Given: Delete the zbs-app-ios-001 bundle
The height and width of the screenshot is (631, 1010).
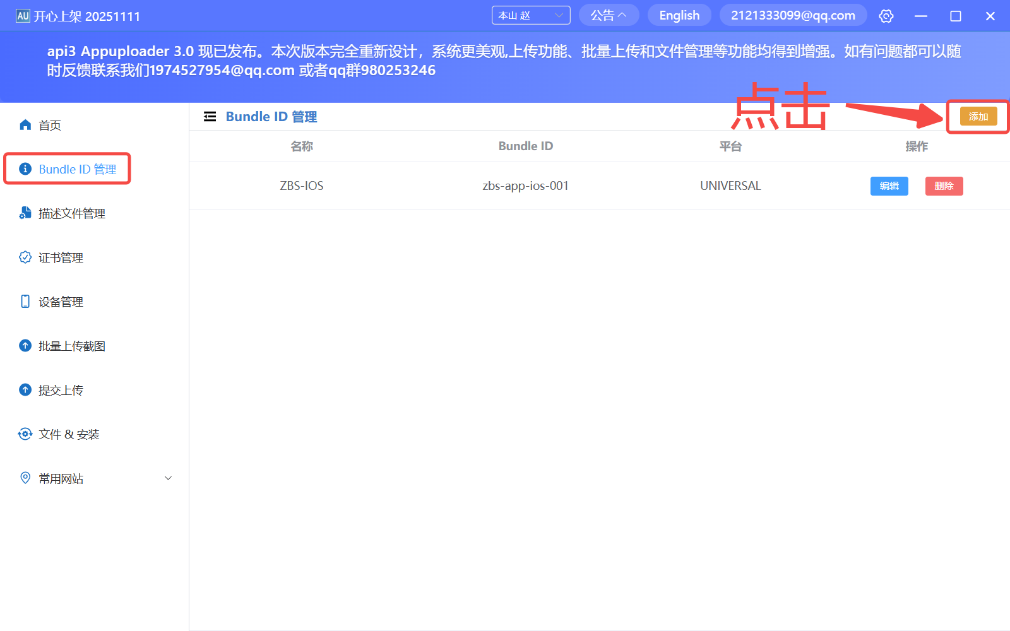Looking at the screenshot, I should 944,186.
